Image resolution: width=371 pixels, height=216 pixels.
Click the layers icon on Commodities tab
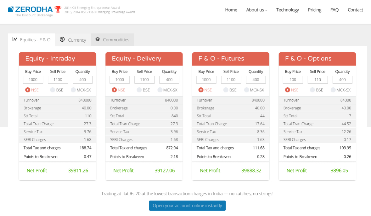point(98,39)
